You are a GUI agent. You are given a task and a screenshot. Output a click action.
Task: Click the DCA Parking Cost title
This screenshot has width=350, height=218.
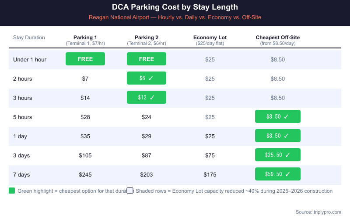point(175,7)
